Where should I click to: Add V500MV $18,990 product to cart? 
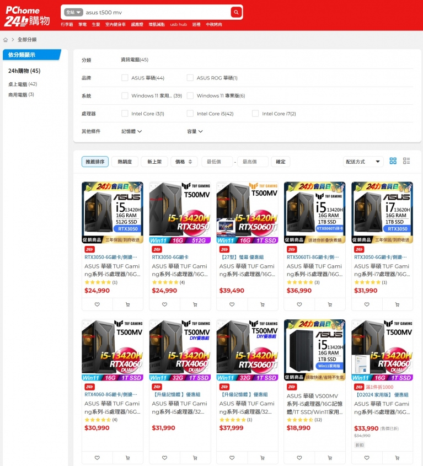click(330, 458)
